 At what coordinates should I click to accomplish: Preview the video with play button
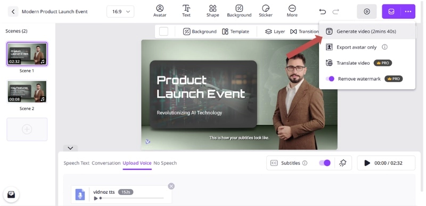367,12
